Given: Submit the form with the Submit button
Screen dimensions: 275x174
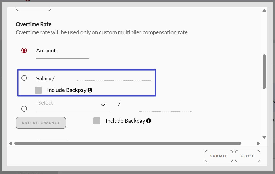Looking at the screenshot, I should (x=219, y=156).
